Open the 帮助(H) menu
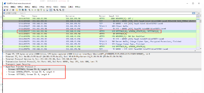The height and width of the screenshot is (93, 204). tap(78, 7)
